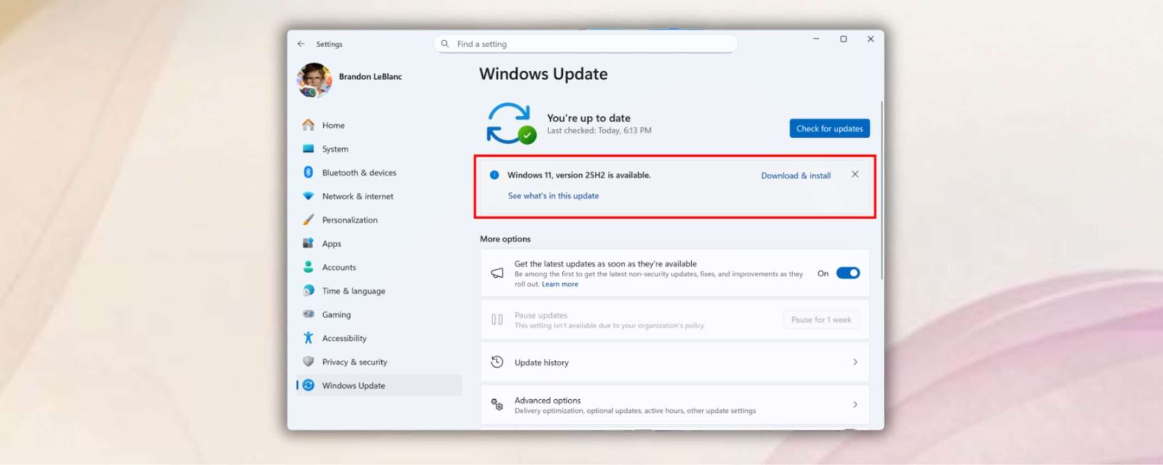1163x465 pixels.
Task: Close the Settings window
Action: pos(871,39)
